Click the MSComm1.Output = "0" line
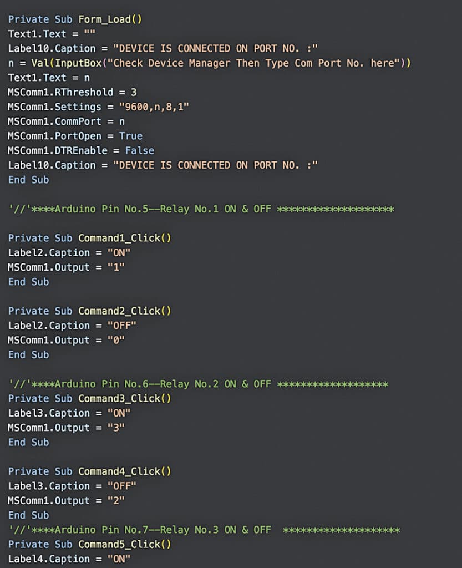This screenshot has width=462, height=568. (66, 340)
